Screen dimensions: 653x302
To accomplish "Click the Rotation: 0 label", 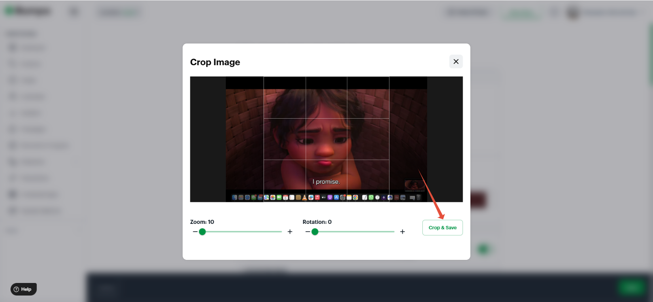I will pos(317,222).
